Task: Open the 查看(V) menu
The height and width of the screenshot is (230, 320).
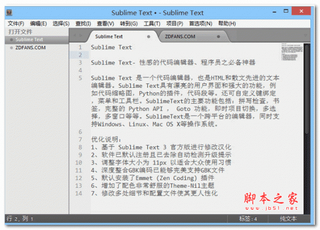Action: pyautogui.click(x=105, y=23)
